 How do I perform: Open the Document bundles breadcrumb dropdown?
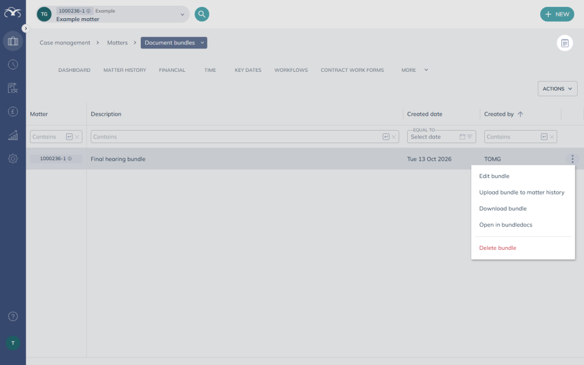coord(173,42)
